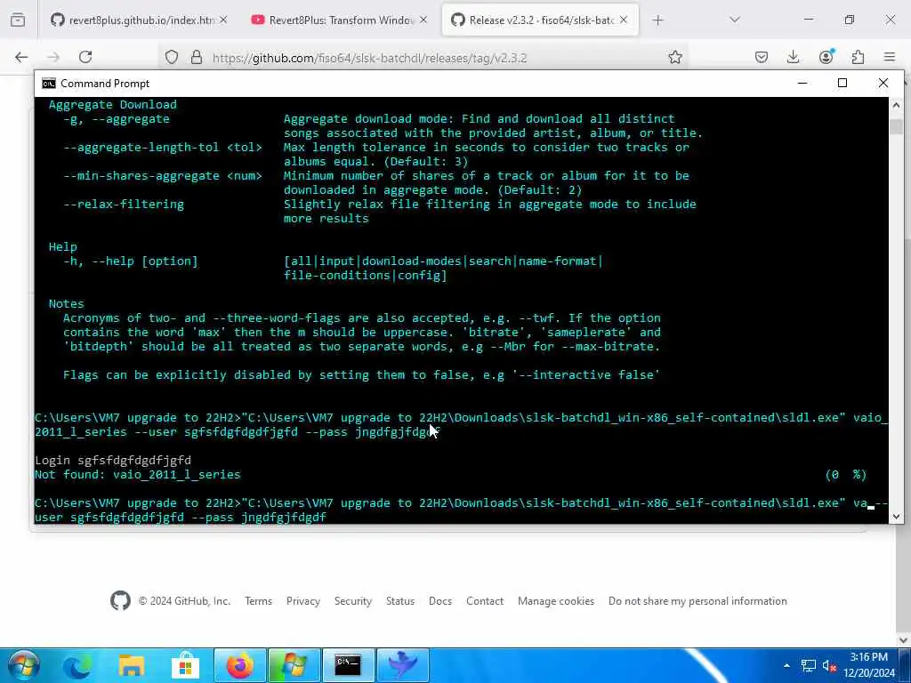Open the muted volume tray icon
911x683 pixels.
pos(829,665)
